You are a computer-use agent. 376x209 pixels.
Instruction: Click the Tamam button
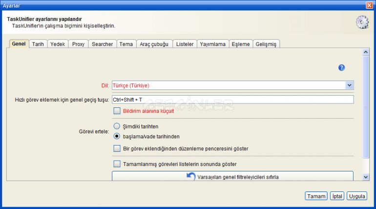pyautogui.click(x=316, y=196)
